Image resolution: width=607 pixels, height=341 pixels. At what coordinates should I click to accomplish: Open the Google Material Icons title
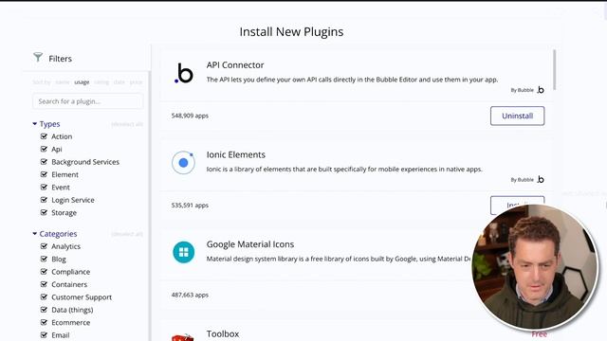(250, 244)
